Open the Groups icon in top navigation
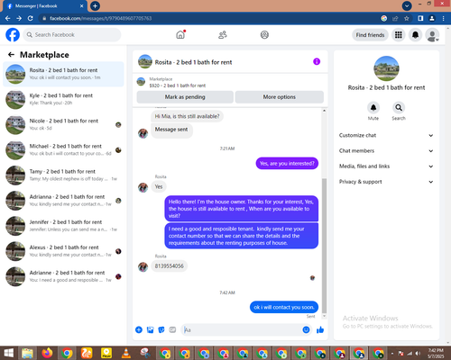This screenshot has width=451, height=360. [x=264, y=35]
